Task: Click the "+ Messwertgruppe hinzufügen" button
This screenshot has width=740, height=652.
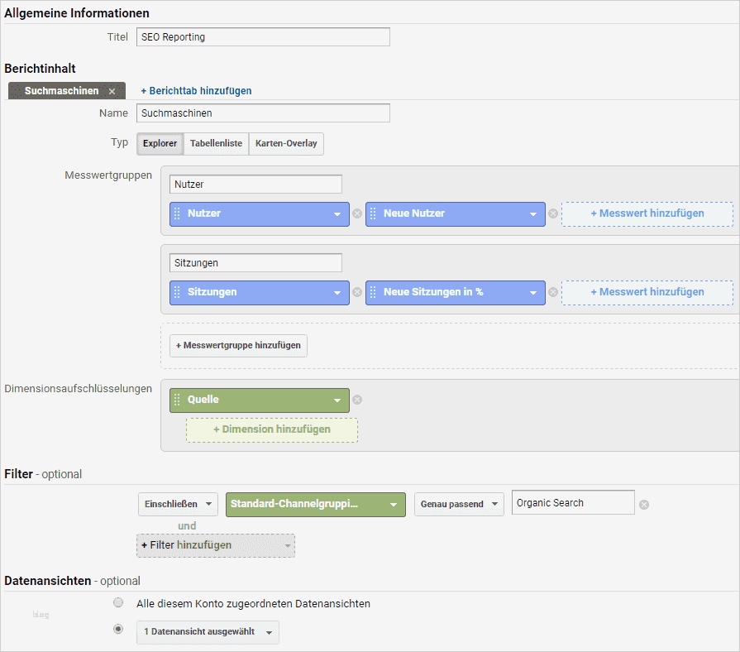Action: [x=237, y=346]
